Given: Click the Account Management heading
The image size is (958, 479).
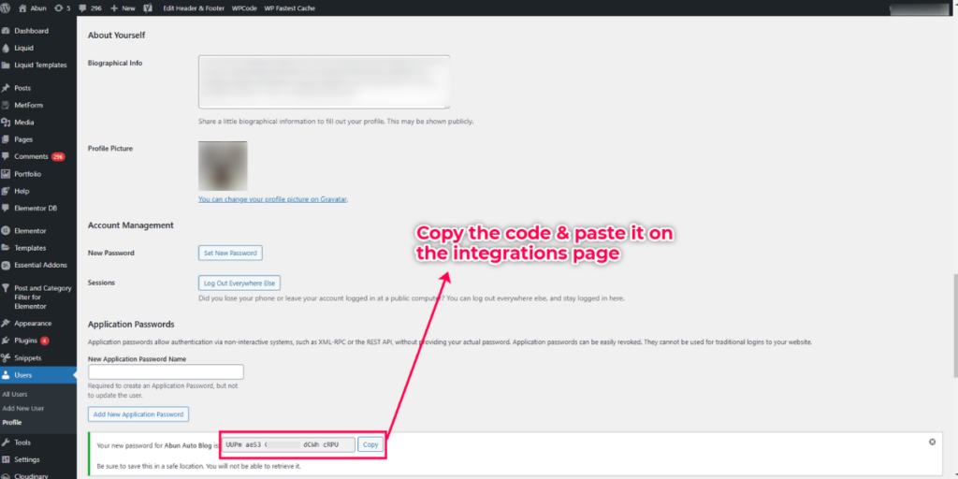Looking at the screenshot, I should pos(131,225).
